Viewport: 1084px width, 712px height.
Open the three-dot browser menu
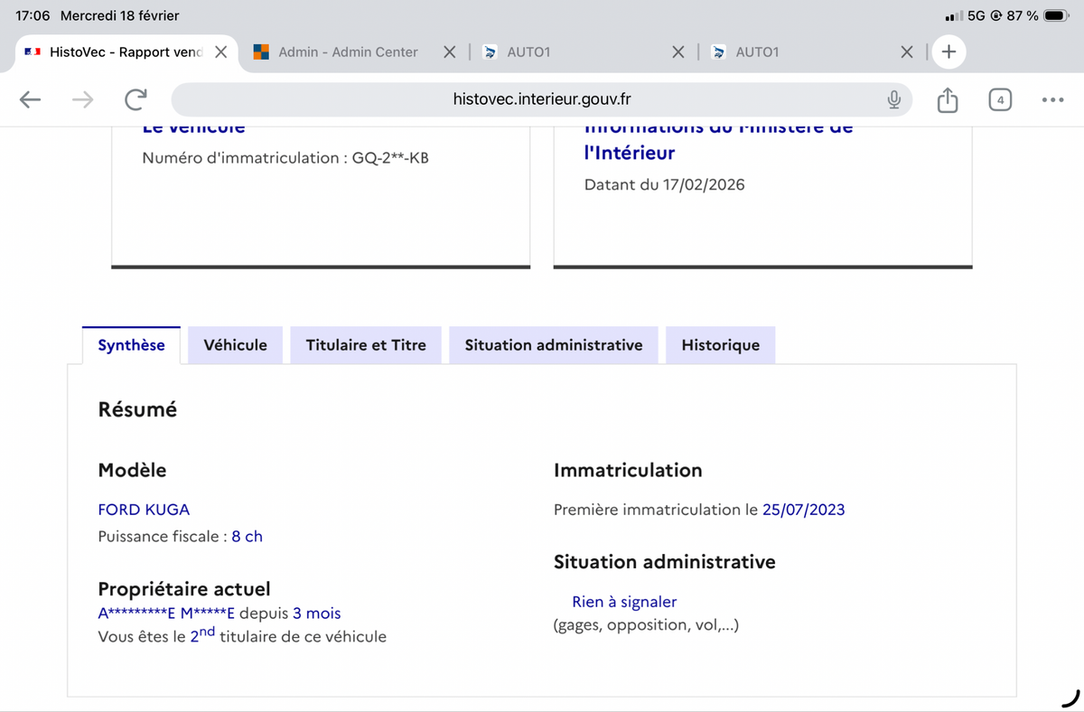coord(1052,99)
